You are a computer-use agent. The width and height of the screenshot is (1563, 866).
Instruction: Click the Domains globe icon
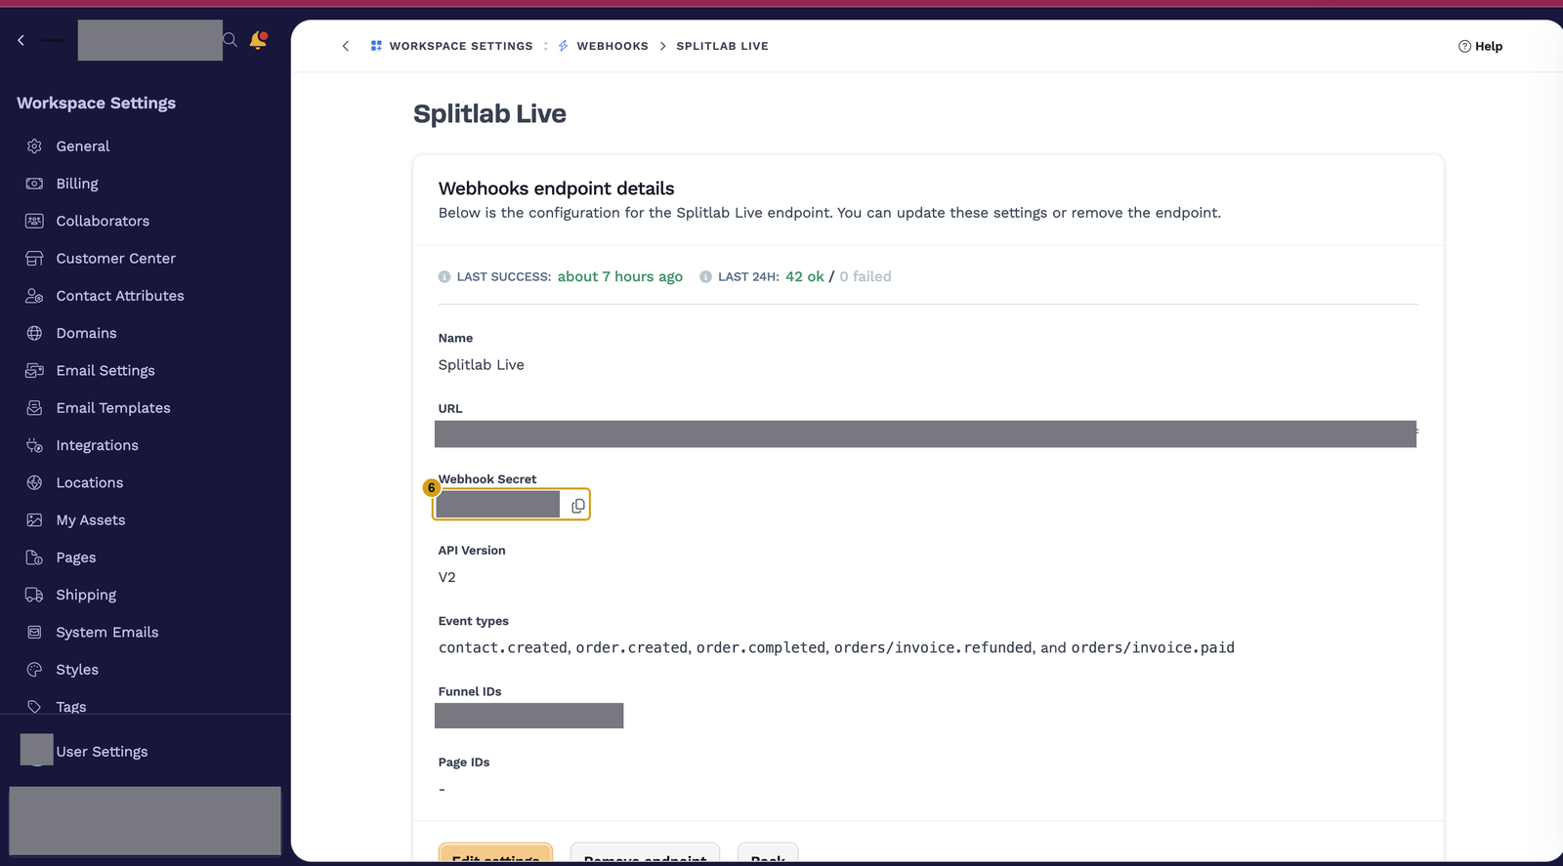click(x=34, y=333)
